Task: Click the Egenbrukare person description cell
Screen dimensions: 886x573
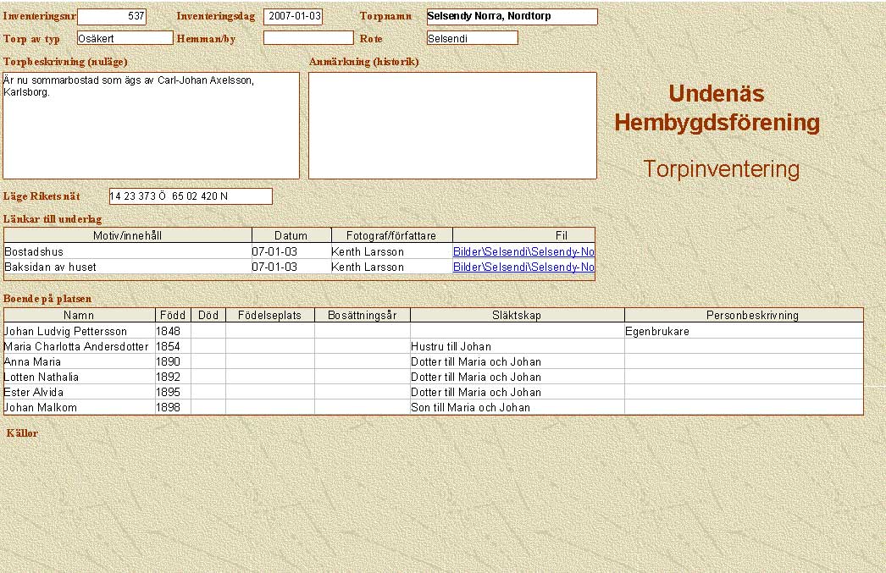Action: [743, 332]
